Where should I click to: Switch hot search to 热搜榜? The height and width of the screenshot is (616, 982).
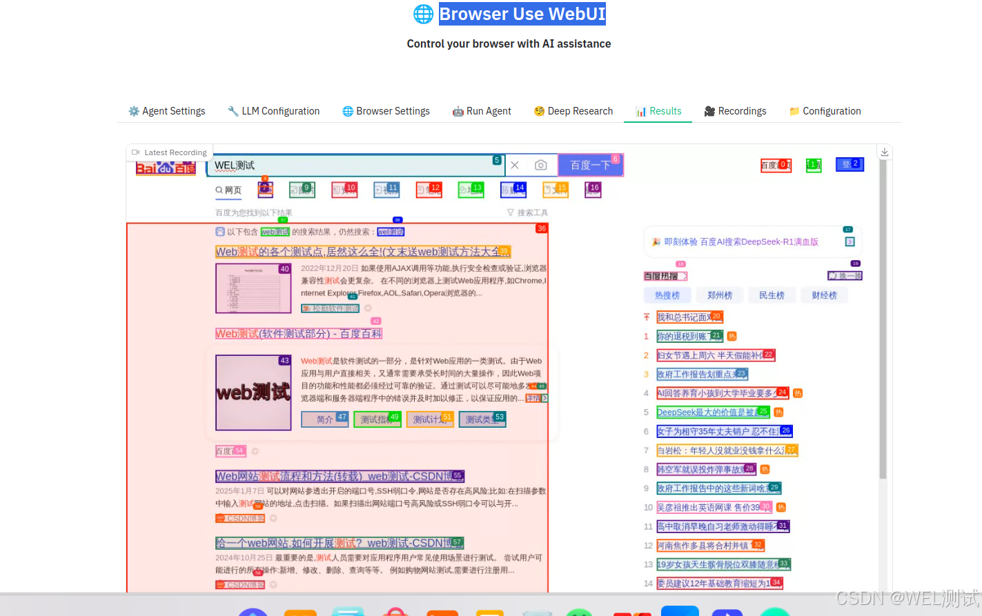tap(667, 295)
